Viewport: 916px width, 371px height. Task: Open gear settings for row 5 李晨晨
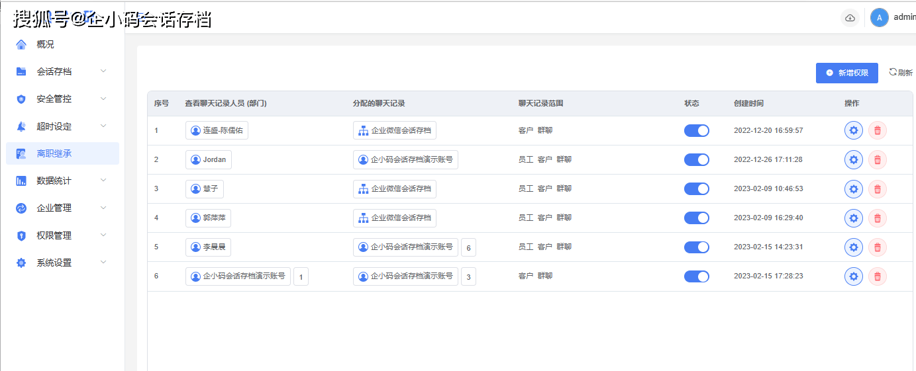pyautogui.click(x=853, y=247)
